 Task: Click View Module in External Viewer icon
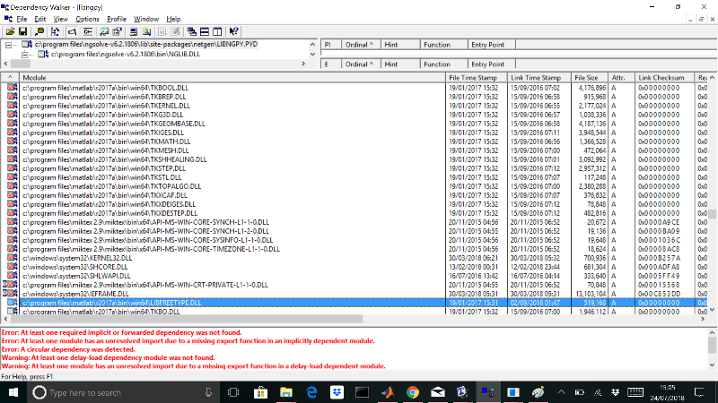click(x=104, y=31)
